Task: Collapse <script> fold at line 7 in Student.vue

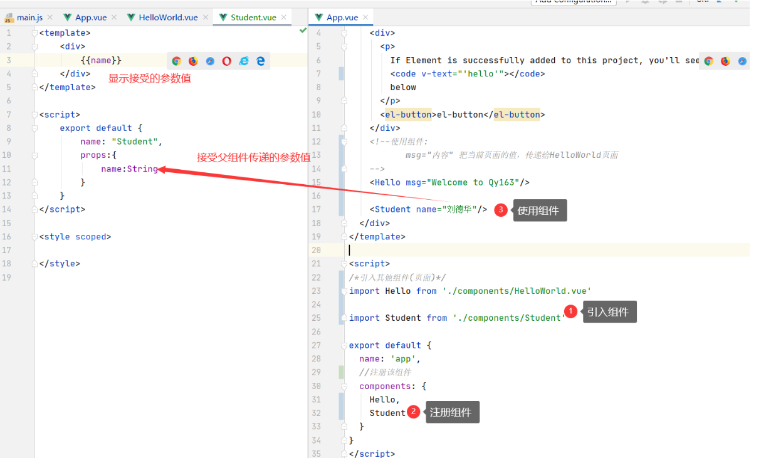Action: point(34,115)
